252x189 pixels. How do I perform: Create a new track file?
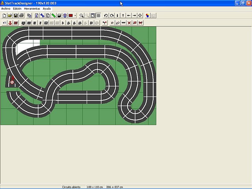coord(4,15)
